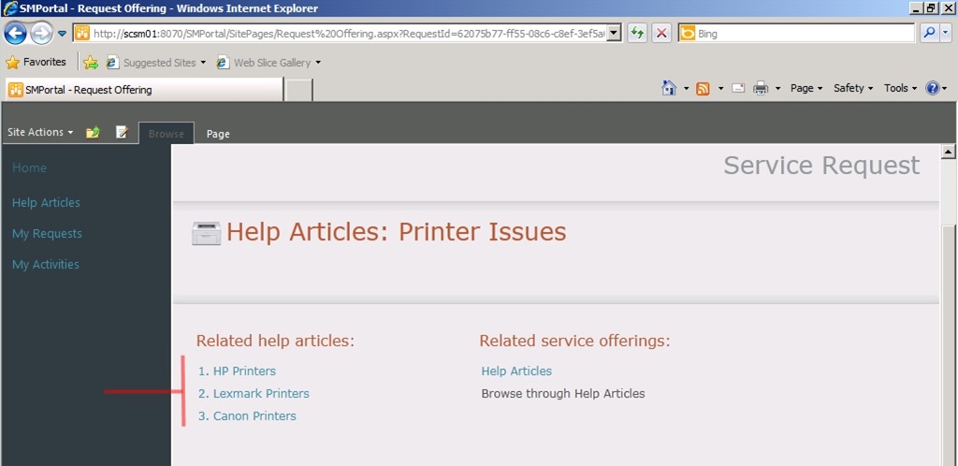The width and height of the screenshot is (958, 466).
Task: Click the Print icon in command bar
Action: tap(761, 88)
